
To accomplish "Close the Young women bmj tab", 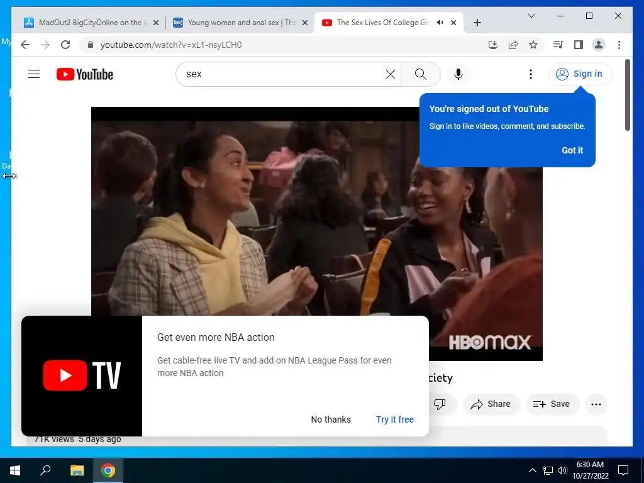I will pos(305,23).
